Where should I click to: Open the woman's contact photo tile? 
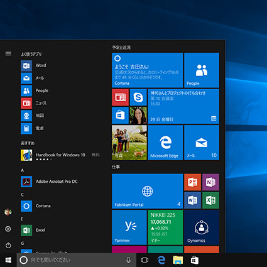138,116
